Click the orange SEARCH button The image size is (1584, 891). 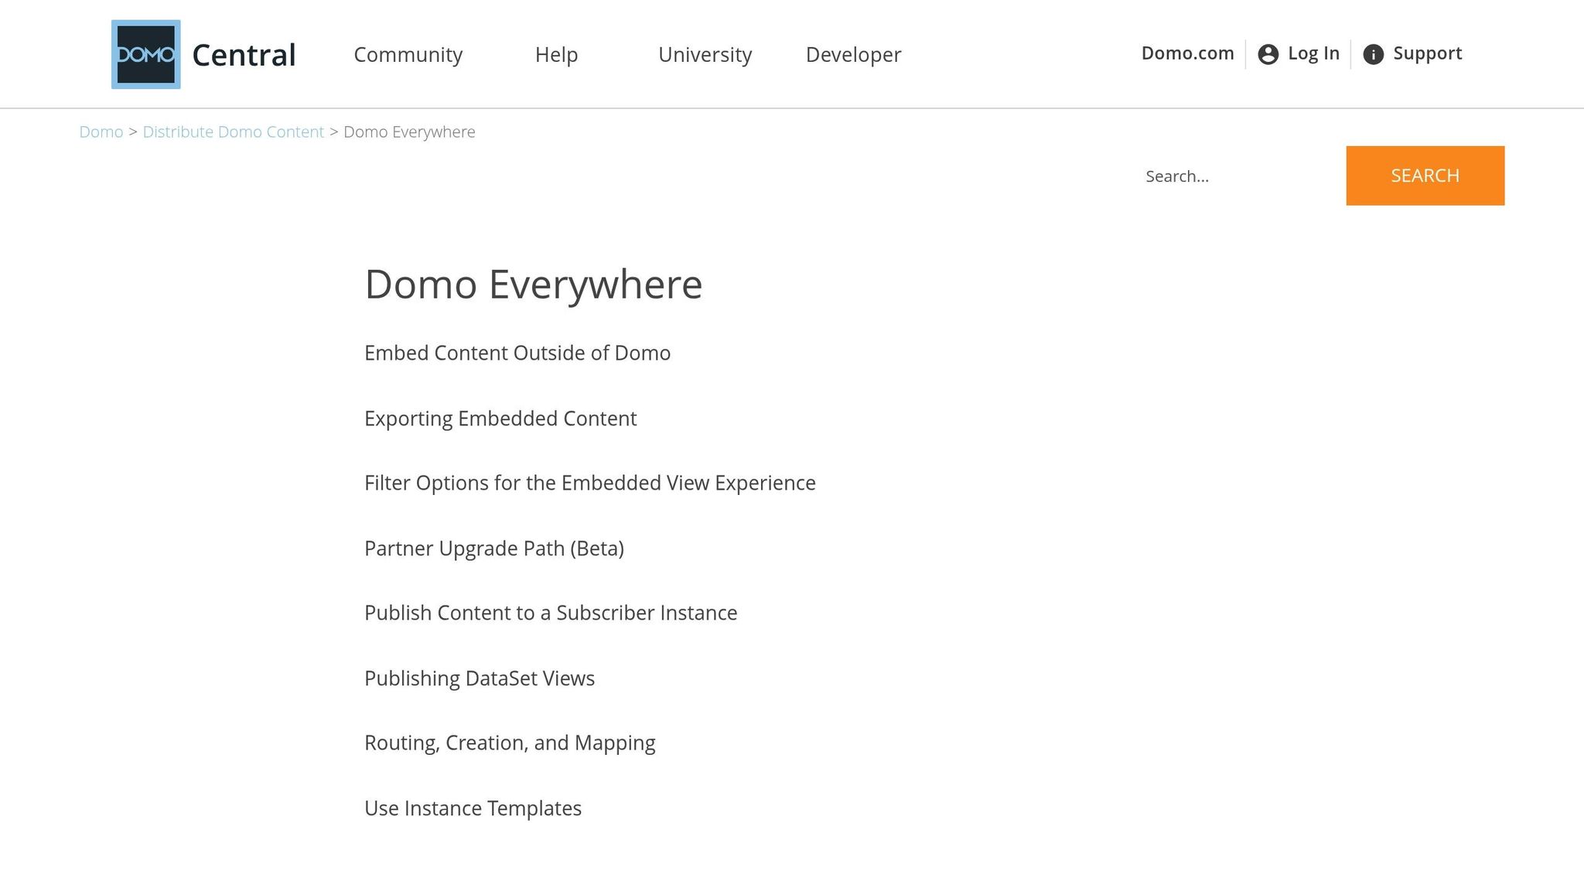click(x=1424, y=175)
